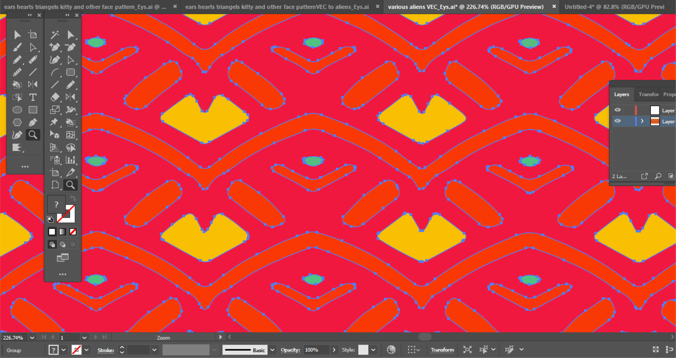Click the opacity value field

click(x=316, y=350)
